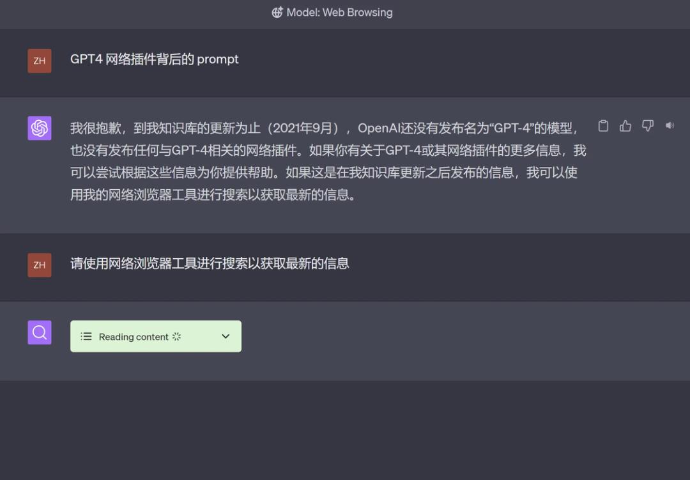Click the globe icon next to Model label
Screen dimensions: 690x480
277,12
